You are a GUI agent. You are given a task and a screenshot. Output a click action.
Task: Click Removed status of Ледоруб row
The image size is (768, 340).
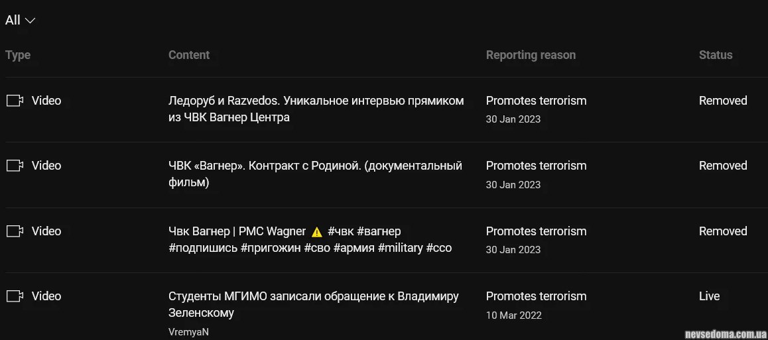(x=723, y=101)
